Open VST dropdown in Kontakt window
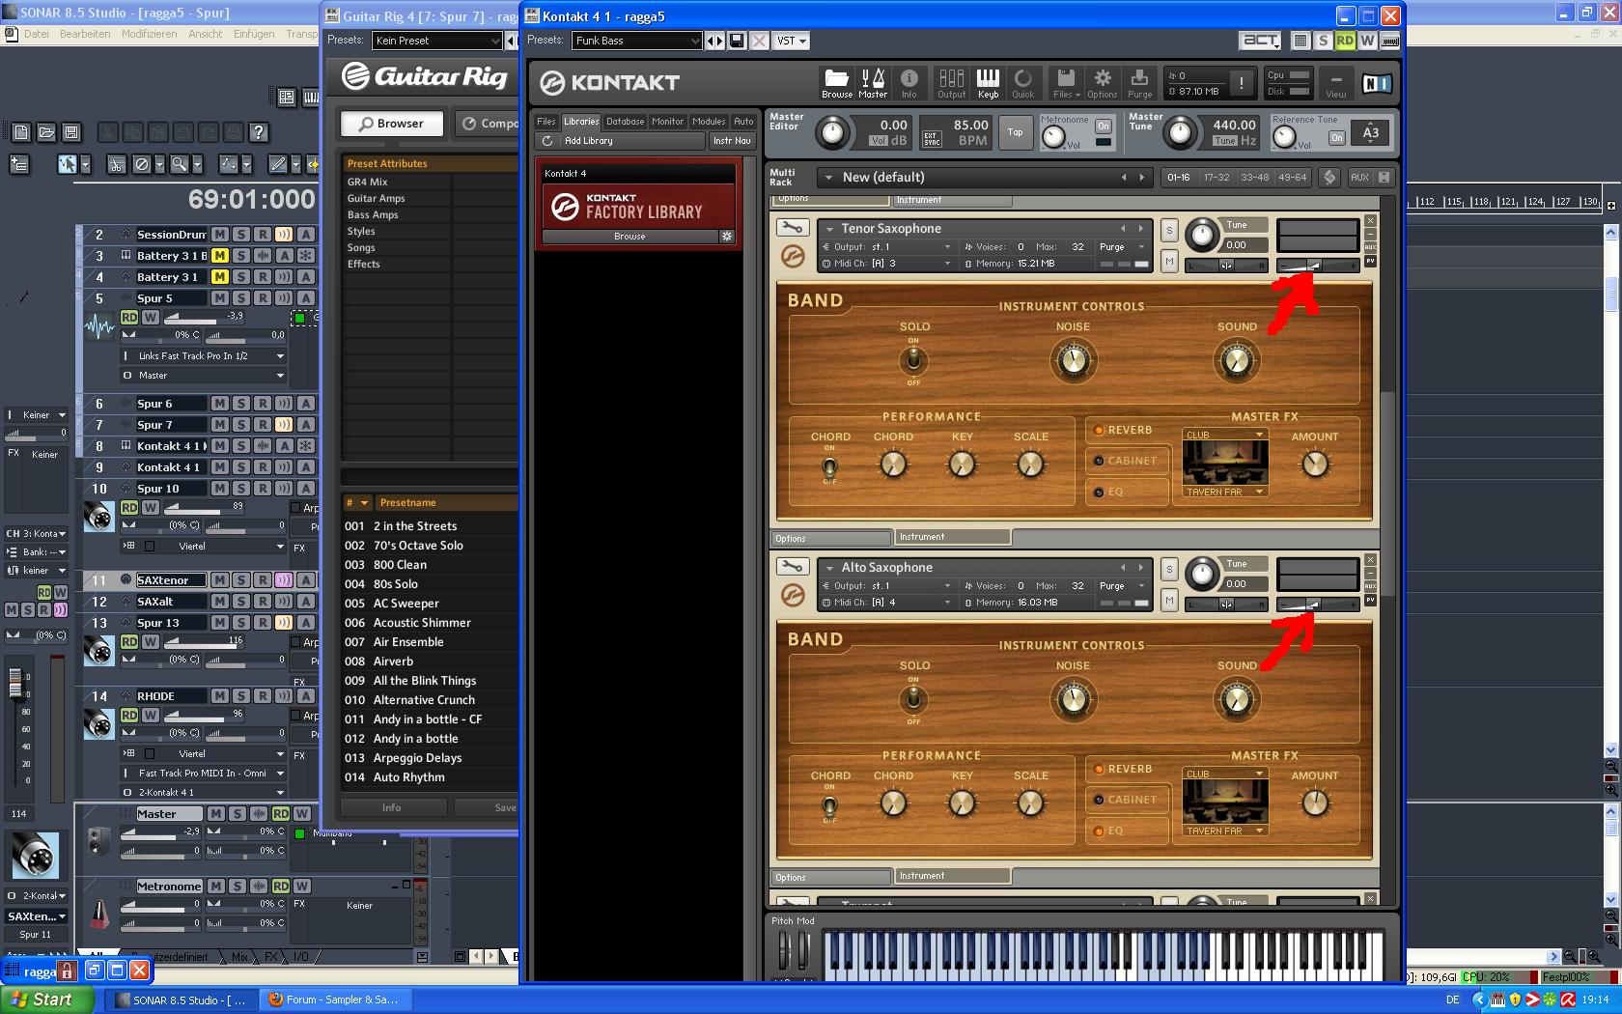The width and height of the screenshot is (1622, 1014). 792,41
